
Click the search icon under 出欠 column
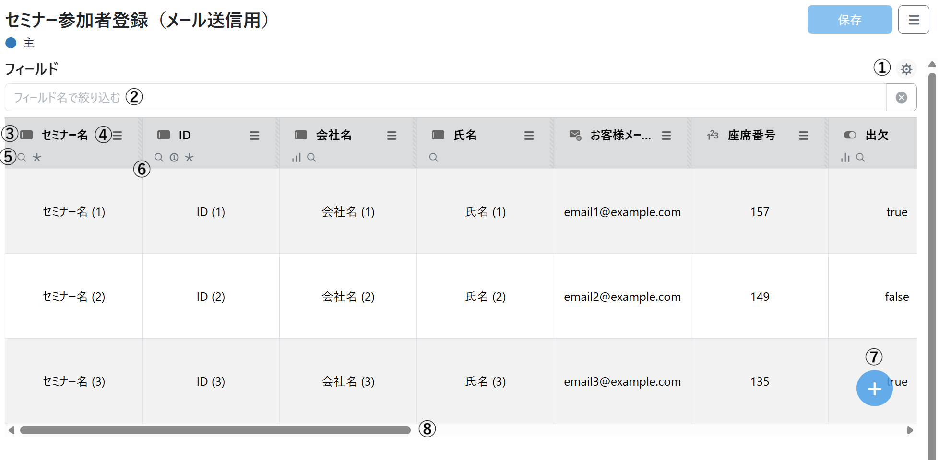coord(860,158)
